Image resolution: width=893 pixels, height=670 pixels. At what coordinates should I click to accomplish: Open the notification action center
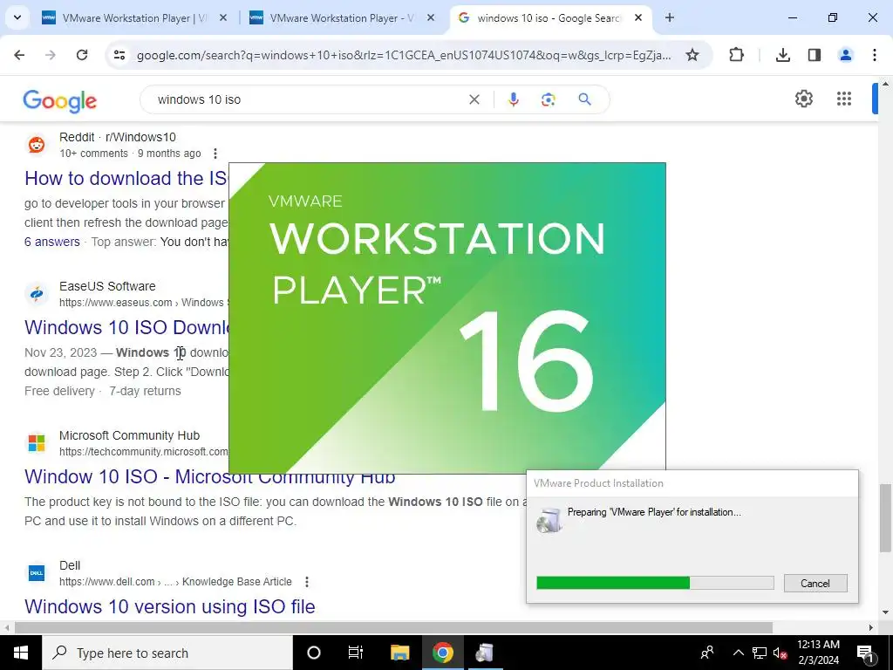(x=865, y=653)
